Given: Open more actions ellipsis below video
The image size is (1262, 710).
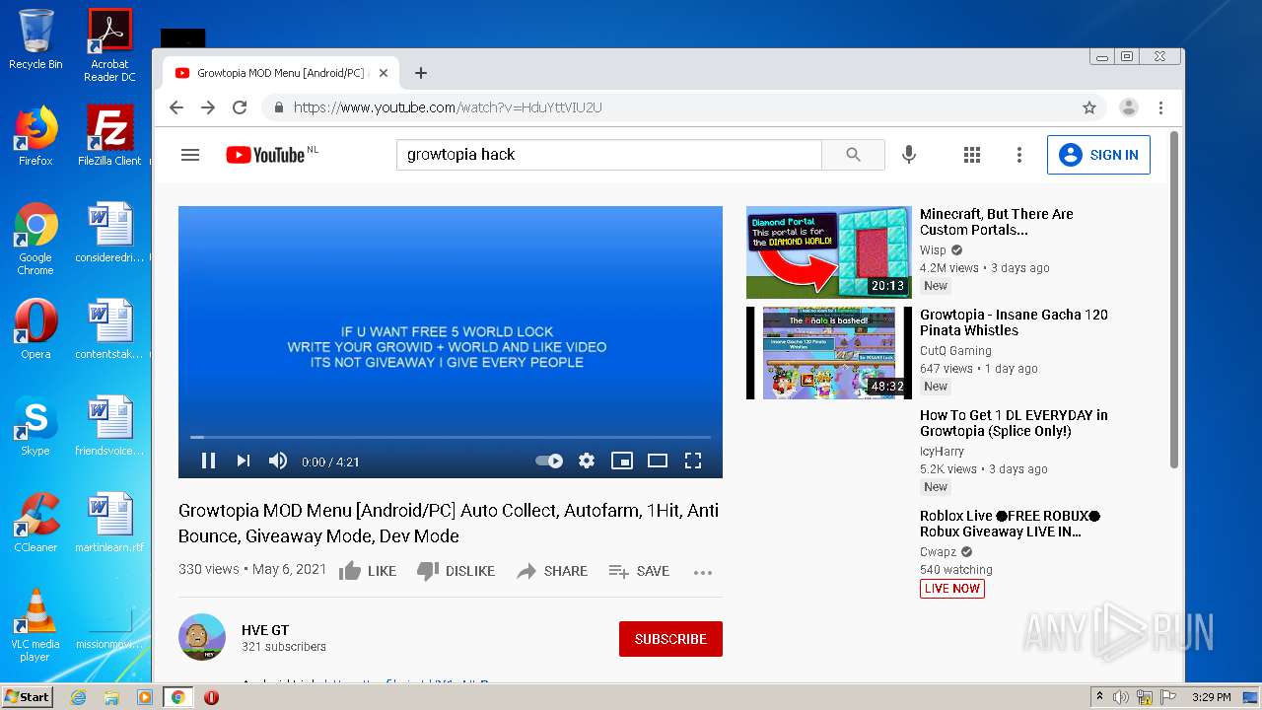Looking at the screenshot, I should click(x=703, y=572).
